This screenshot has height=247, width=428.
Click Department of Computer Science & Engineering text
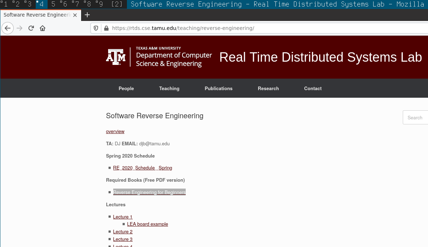tap(174, 59)
